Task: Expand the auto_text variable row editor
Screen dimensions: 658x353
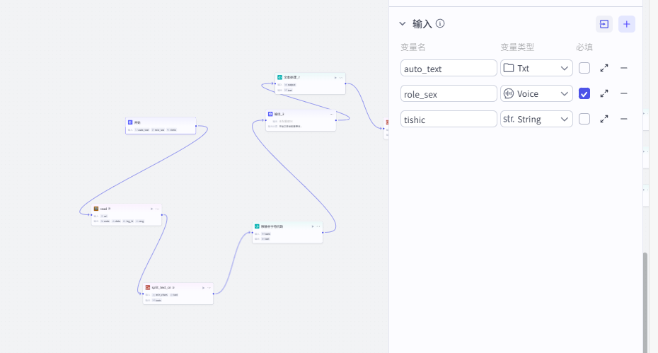Action: [604, 68]
